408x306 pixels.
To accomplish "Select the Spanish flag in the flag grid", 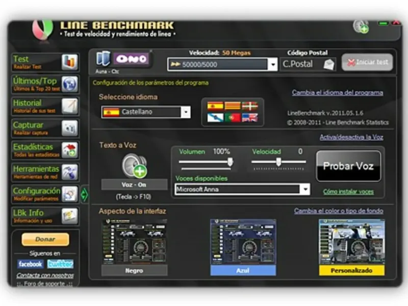I will click(215, 106).
